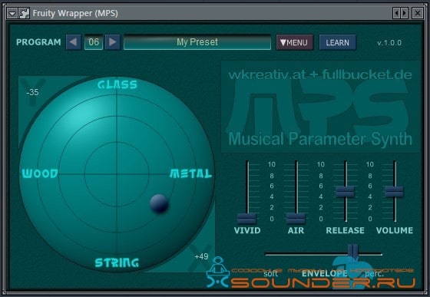The width and height of the screenshot is (430, 297).
Task: Select next preset arrow in title bar
Action: 404,13
